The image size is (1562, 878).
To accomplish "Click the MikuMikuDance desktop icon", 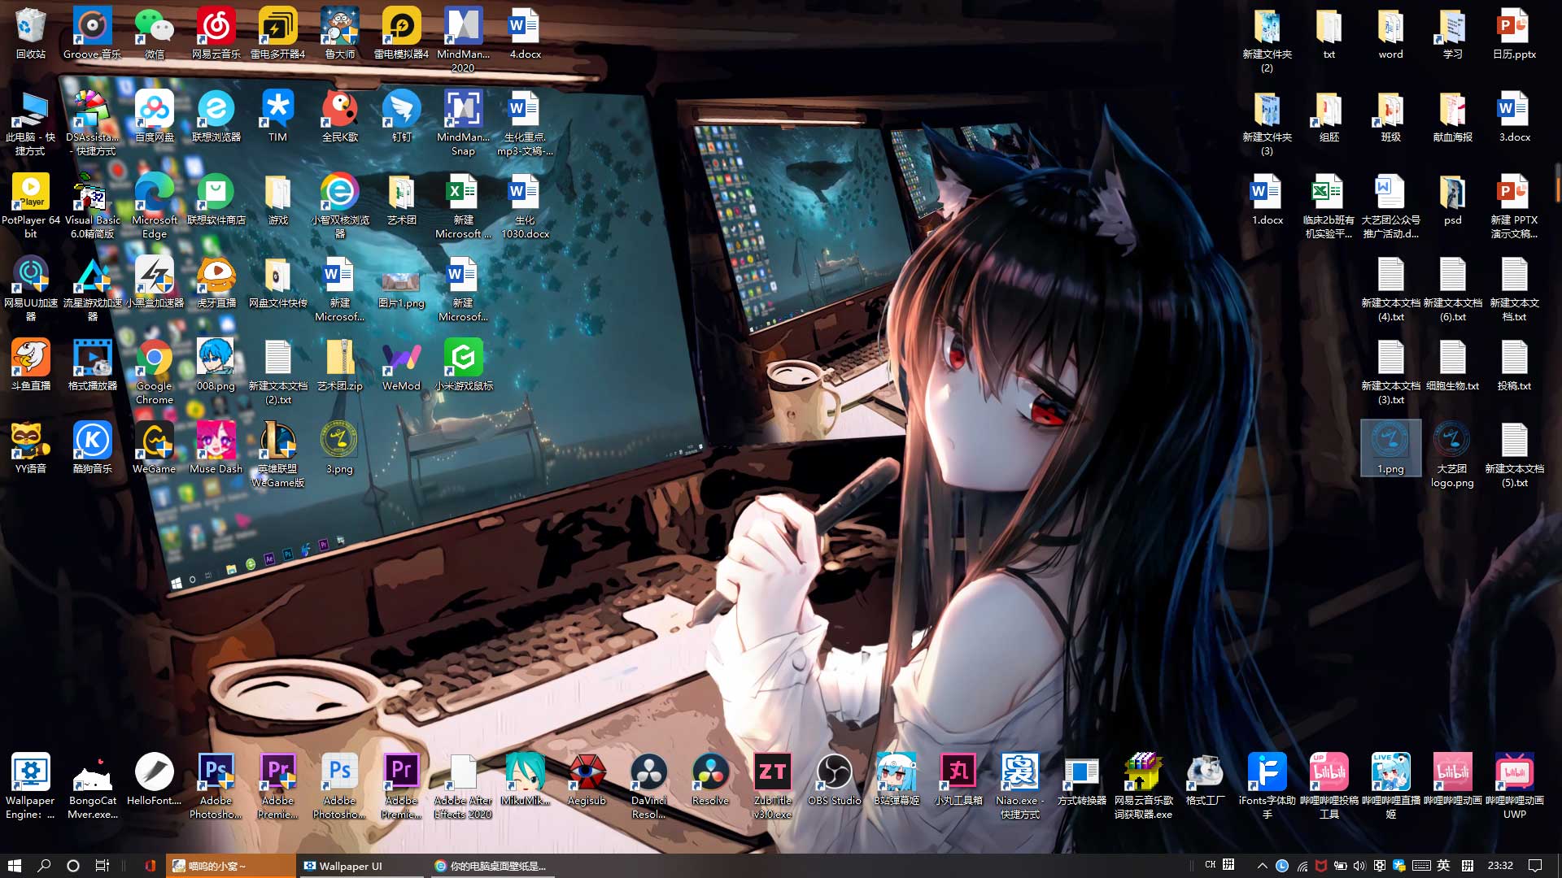I will (525, 780).
